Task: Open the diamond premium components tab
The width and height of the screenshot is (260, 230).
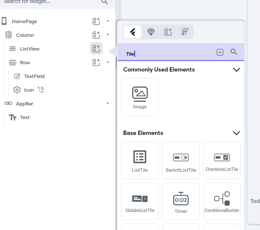Action: [151, 32]
